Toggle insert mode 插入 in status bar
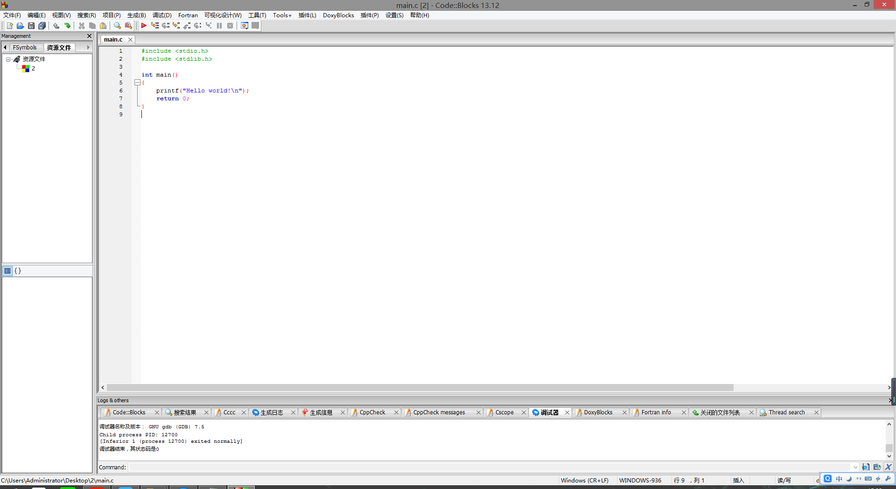Image resolution: width=896 pixels, height=489 pixels. [x=738, y=480]
